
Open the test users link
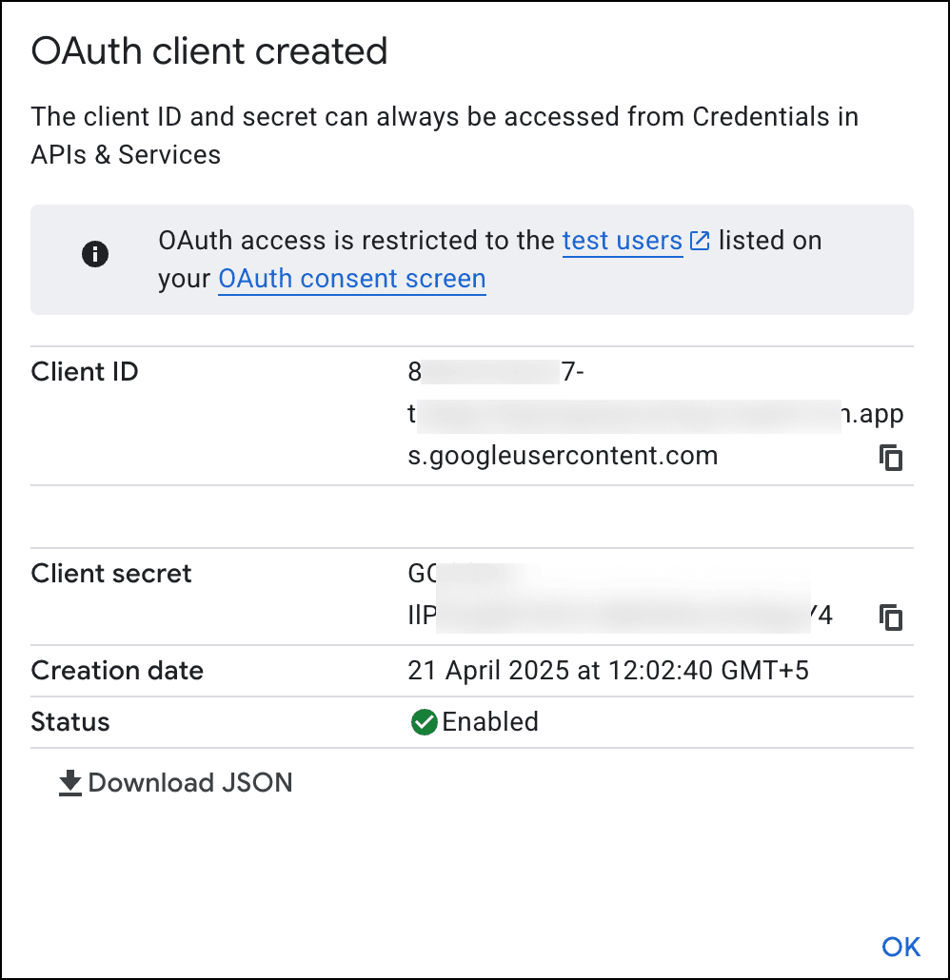pos(622,241)
